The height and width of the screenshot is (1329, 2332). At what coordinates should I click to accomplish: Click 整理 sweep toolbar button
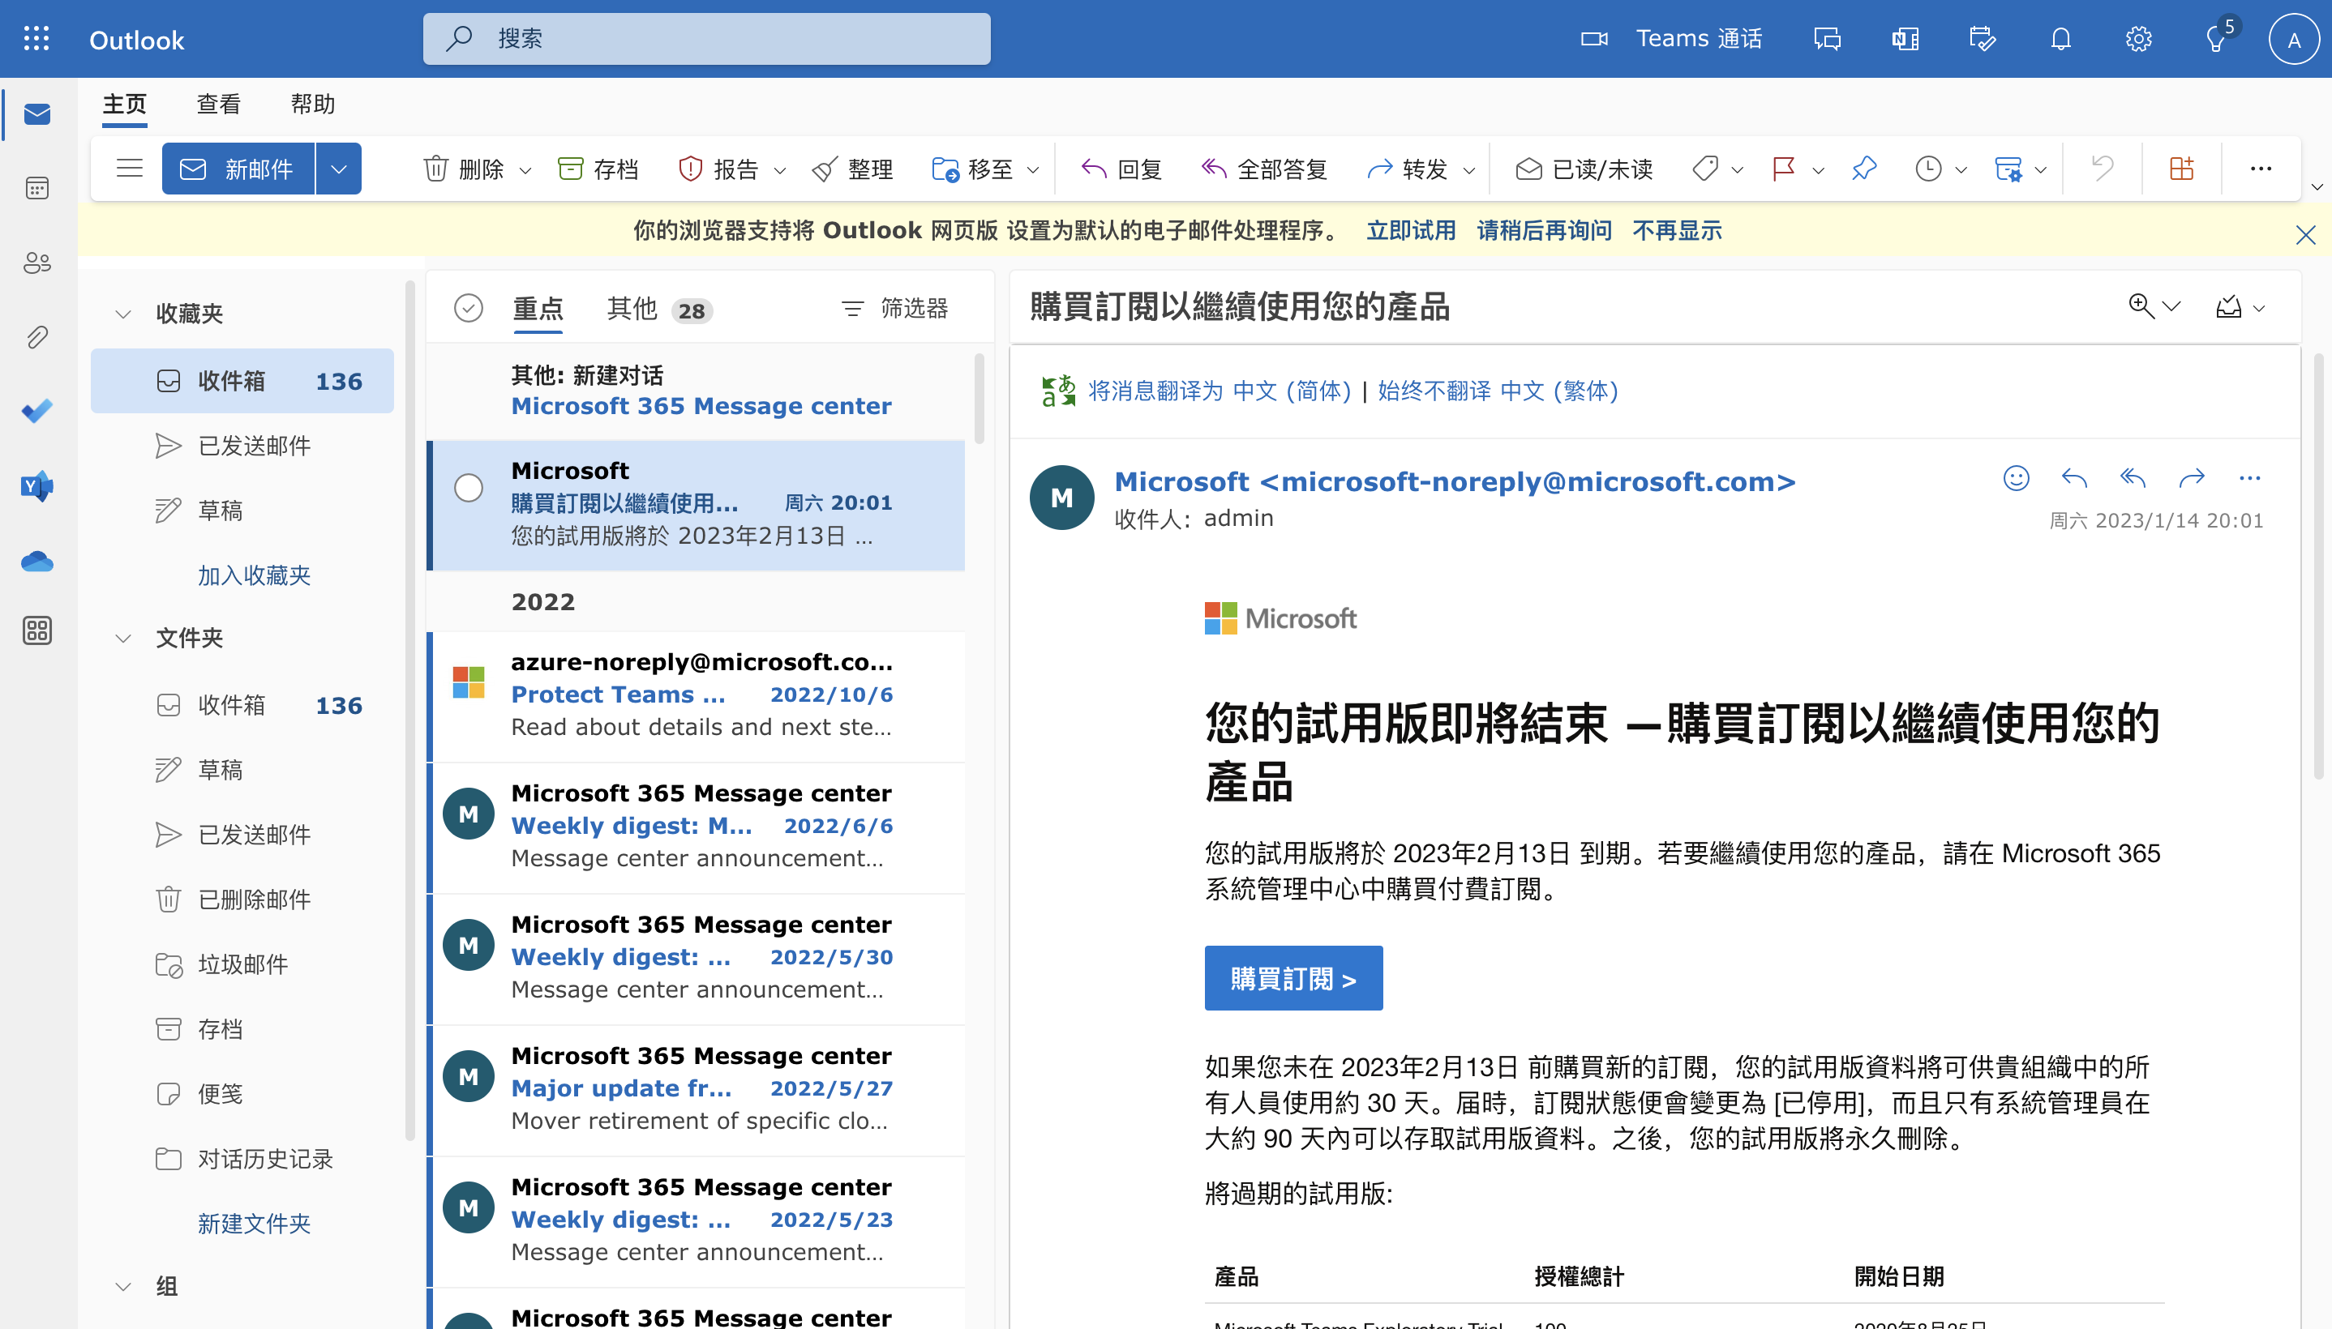click(852, 169)
